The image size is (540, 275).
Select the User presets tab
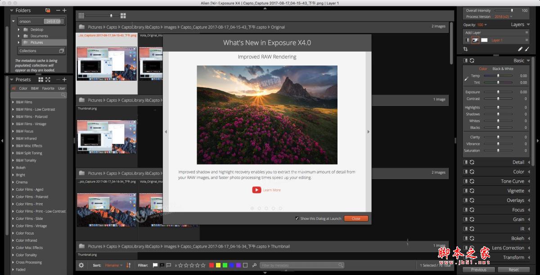[x=62, y=88]
